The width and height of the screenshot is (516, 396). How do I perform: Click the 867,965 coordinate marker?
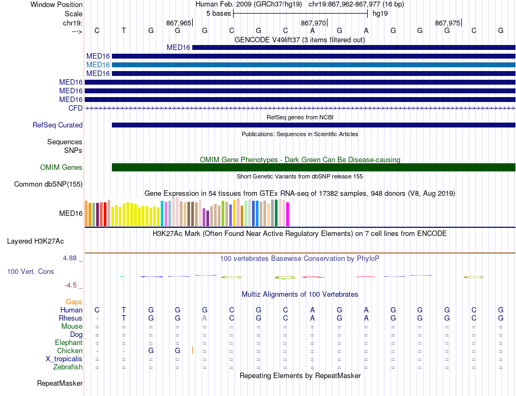pyautogui.click(x=179, y=23)
